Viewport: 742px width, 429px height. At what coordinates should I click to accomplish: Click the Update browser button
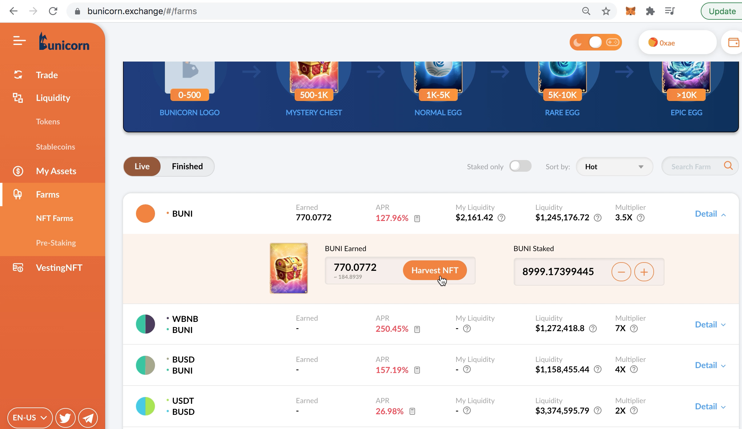pos(722,11)
